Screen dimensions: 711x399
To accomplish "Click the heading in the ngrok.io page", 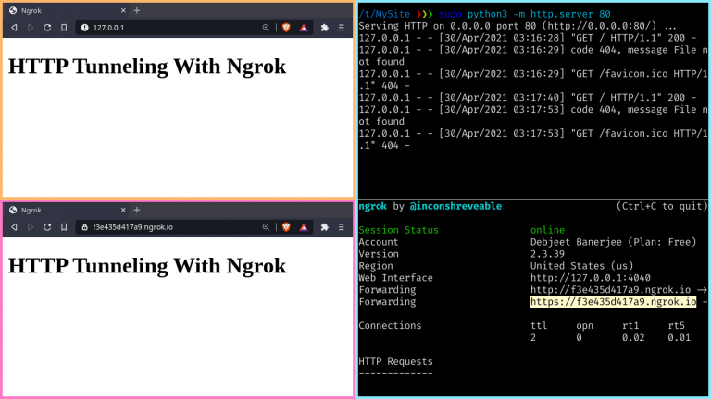I will pyautogui.click(x=147, y=266).
